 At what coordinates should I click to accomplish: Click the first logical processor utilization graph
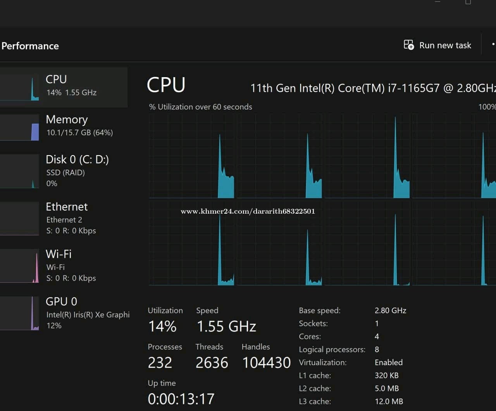(x=192, y=156)
